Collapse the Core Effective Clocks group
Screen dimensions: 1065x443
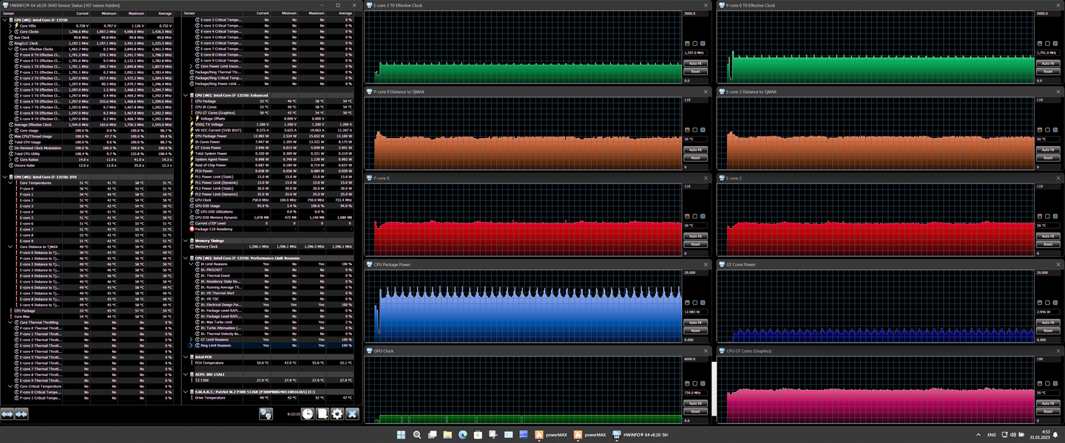(x=10, y=49)
